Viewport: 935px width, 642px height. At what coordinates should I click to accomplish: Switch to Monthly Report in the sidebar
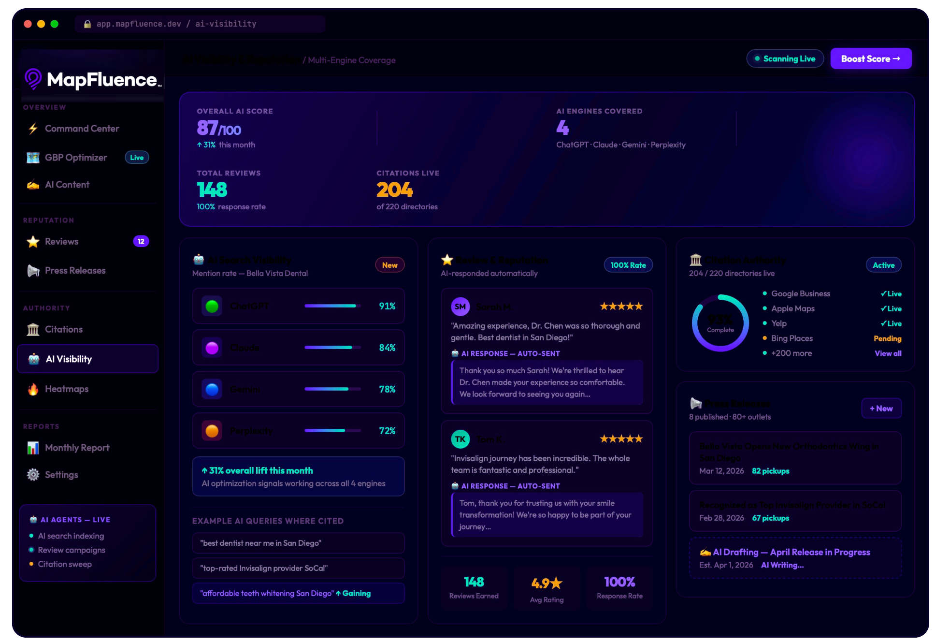(x=76, y=447)
